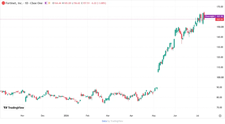
Task: Click the Apr label on the time axis
Action: point(131,116)
